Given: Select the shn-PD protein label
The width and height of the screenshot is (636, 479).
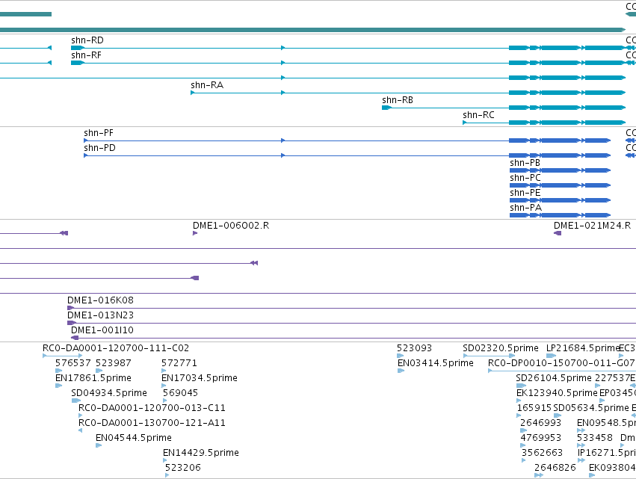Looking at the screenshot, I should (100, 148).
